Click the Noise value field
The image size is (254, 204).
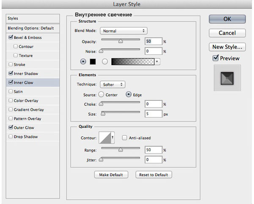click(153, 51)
